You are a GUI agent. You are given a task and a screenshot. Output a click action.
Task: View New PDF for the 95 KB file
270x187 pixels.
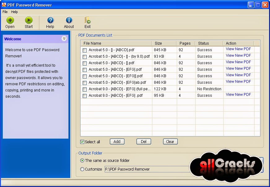(x=238, y=95)
